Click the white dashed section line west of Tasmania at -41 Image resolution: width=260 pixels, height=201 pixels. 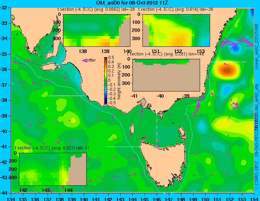[x=124, y=147]
